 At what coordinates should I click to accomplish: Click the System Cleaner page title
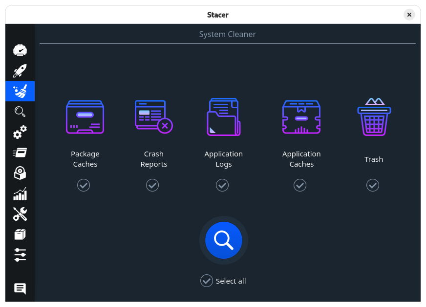[x=227, y=35]
